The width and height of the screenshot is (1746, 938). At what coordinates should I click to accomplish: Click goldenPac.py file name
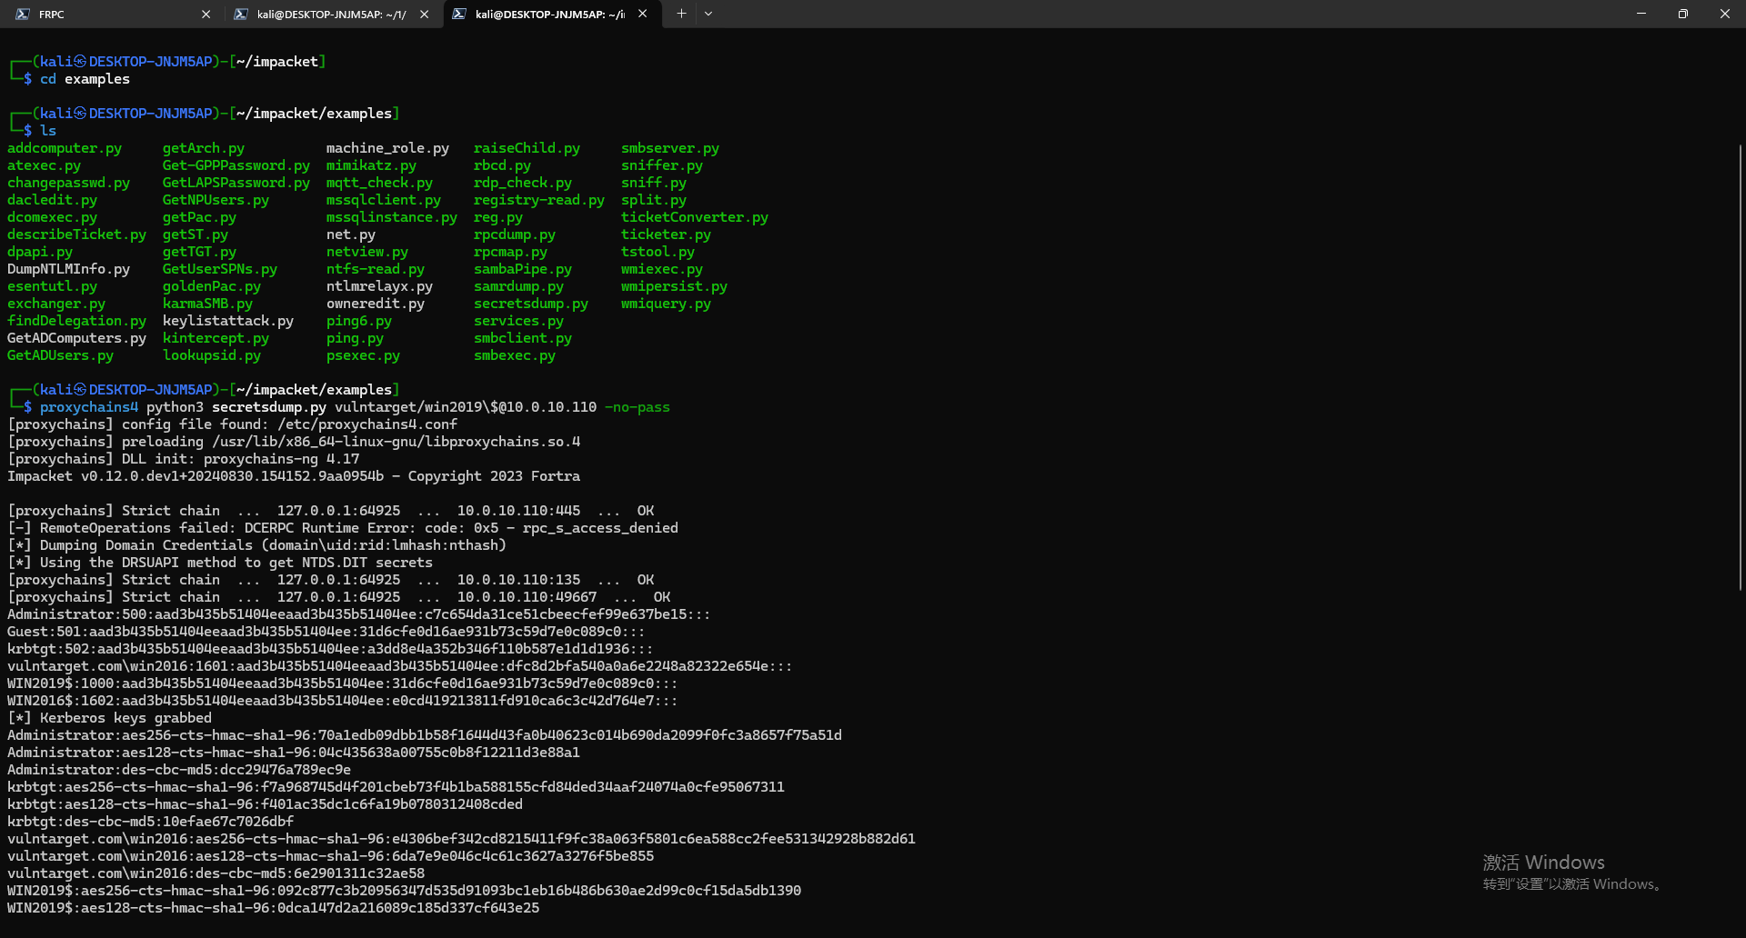(x=212, y=286)
